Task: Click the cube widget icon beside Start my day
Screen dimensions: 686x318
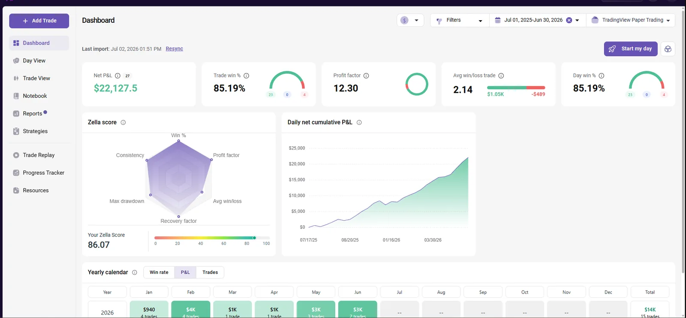Action: click(x=668, y=49)
